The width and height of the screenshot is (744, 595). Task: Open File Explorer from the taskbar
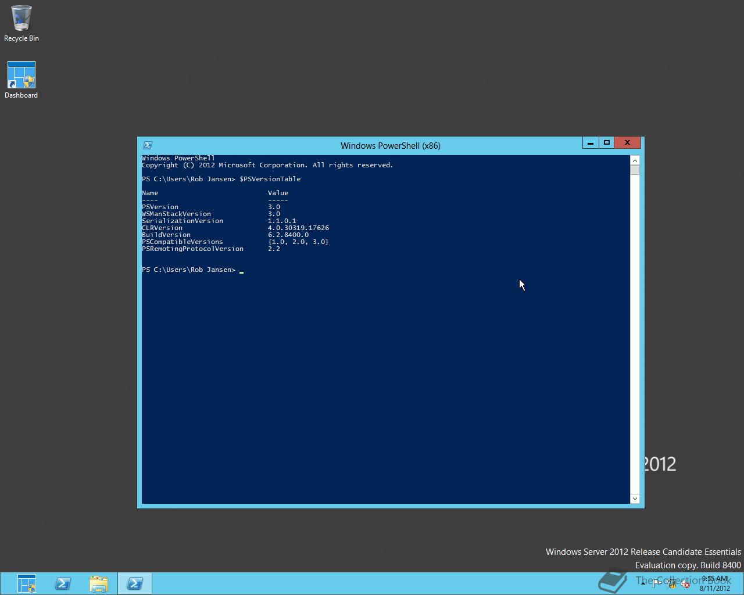(x=99, y=583)
